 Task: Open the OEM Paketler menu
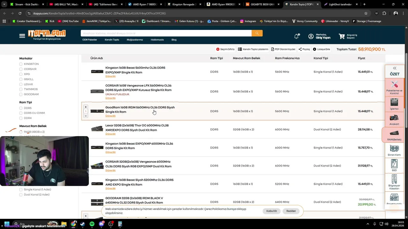pos(90,40)
